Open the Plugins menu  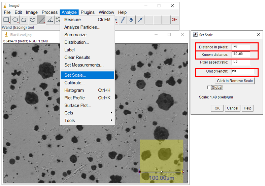[88, 12]
